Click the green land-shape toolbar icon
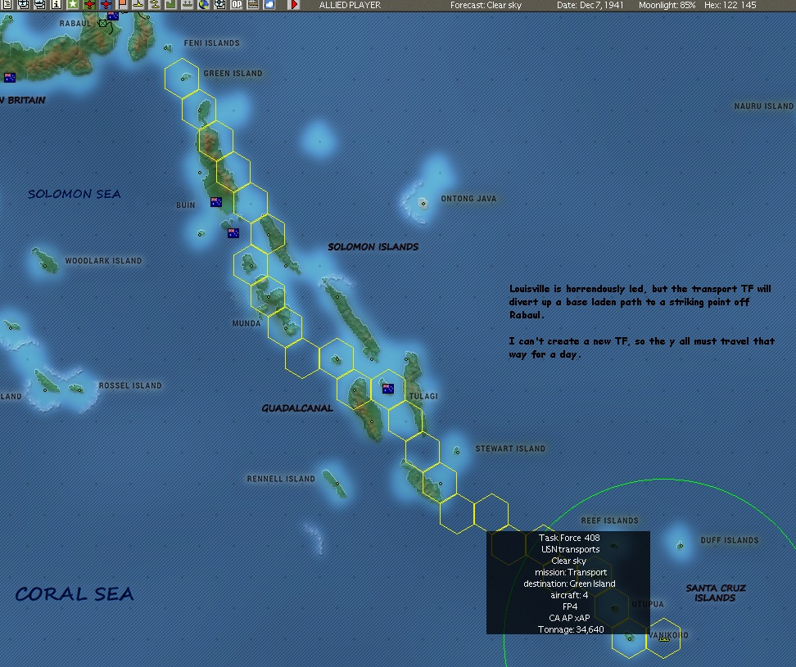 pos(170,5)
